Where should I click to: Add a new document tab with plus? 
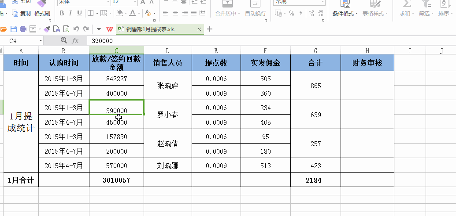pos(209,29)
